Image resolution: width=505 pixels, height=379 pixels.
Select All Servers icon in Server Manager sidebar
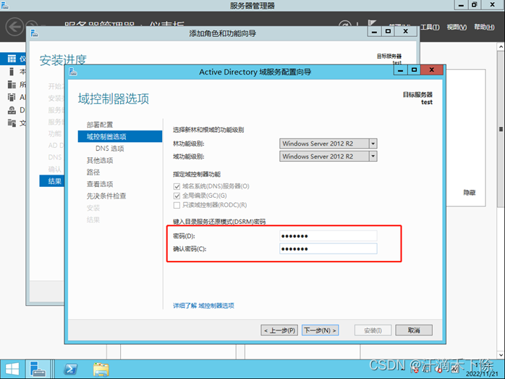12,85
